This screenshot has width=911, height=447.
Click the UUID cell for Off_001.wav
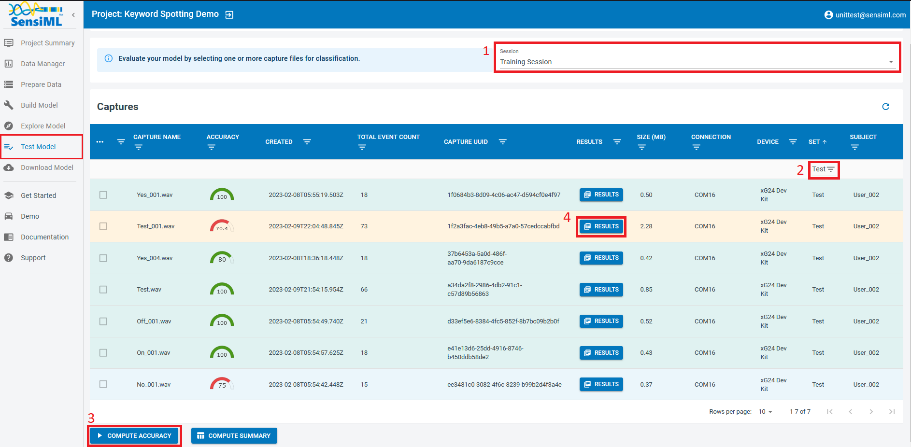pos(503,321)
